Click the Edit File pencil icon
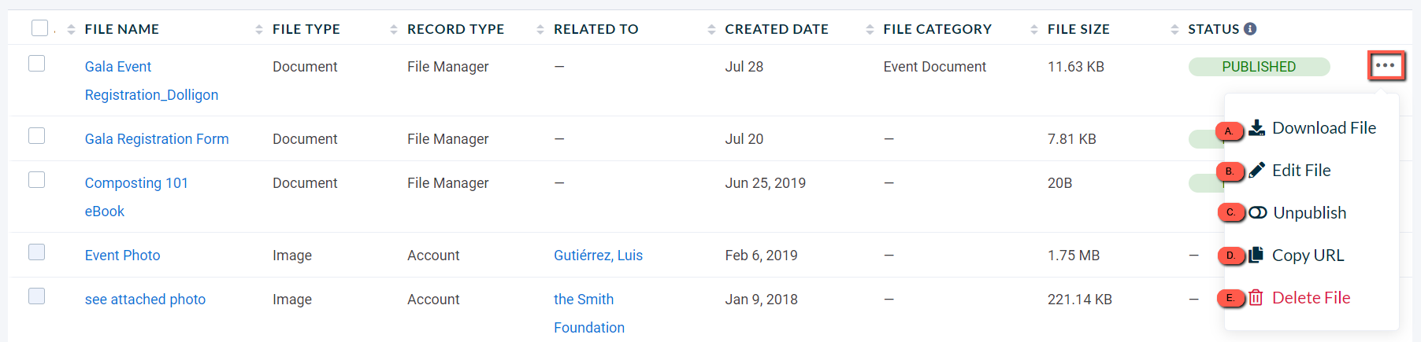The height and width of the screenshot is (342, 1421). (1257, 170)
